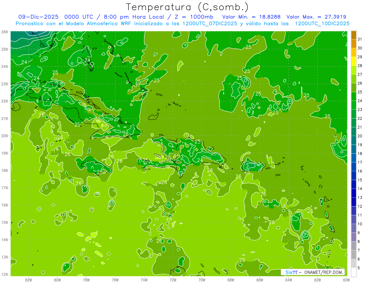Click the colorbar label "5"
Screen dimensions: 368x284
(x=359, y=268)
